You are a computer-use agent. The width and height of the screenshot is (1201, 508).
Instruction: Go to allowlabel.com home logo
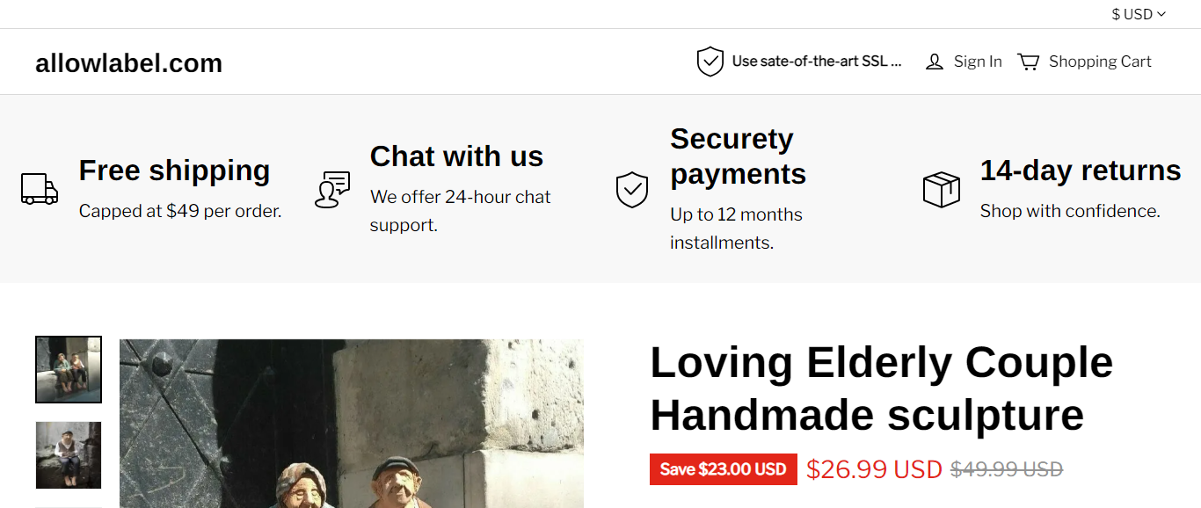pyautogui.click(x=128, y=63)
